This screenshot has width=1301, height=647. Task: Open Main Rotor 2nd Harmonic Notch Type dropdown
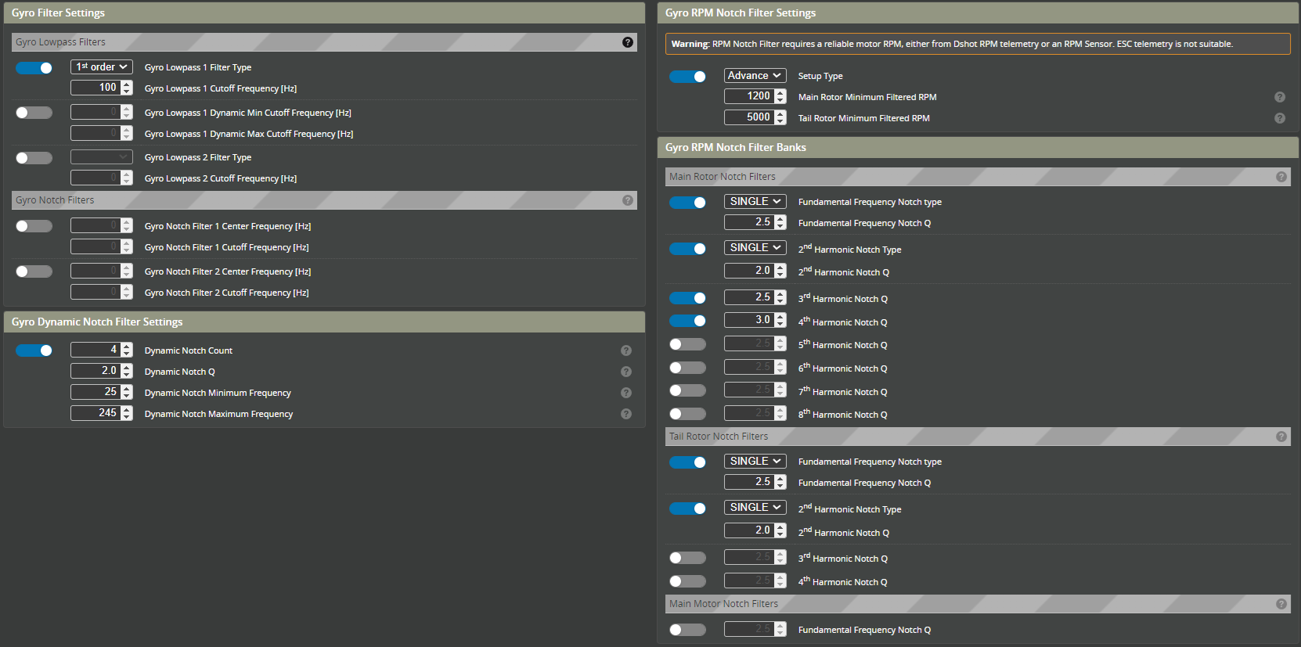755,247
